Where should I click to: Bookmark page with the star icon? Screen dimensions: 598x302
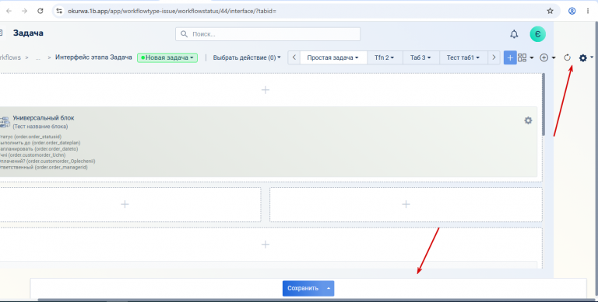coord(550,11)
